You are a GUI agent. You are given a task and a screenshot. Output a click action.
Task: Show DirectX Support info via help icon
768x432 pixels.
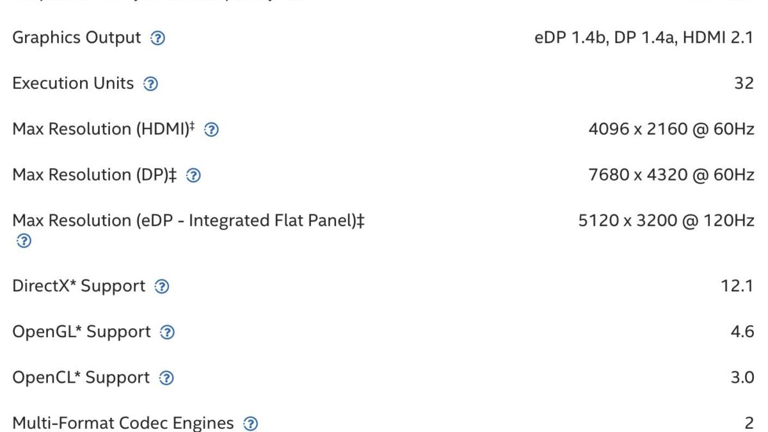tap(163, 287)
